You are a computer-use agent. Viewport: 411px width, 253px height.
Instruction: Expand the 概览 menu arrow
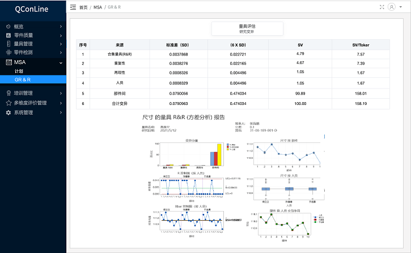click(61, 27)
